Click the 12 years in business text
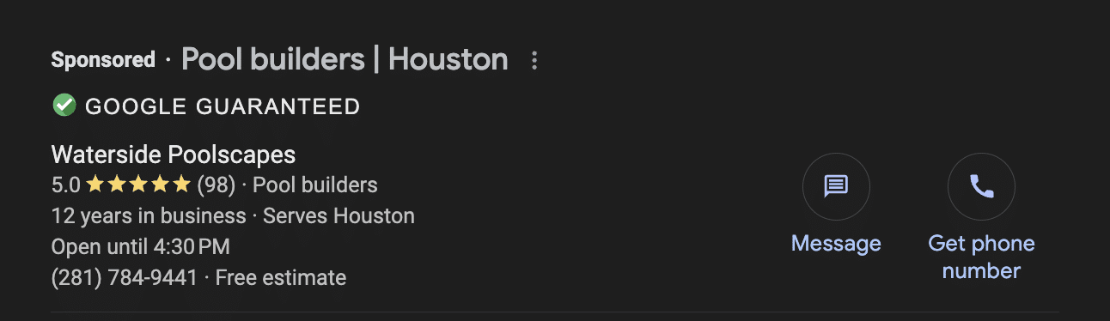The image size is (1110, 321). 149,215
